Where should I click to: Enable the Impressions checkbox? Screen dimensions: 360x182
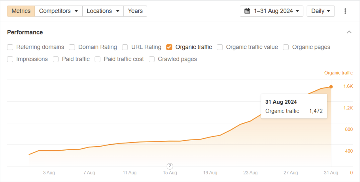10,59
